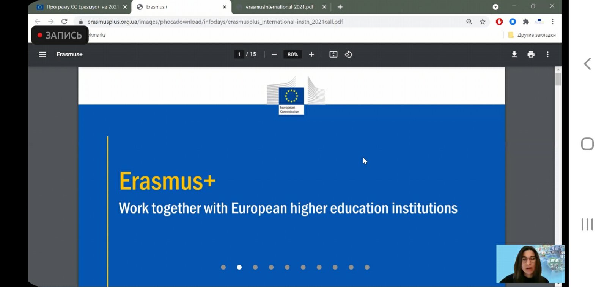607x287 pixels.
Task: Zoom out the PDF with minus button
Action: (274, 55)
